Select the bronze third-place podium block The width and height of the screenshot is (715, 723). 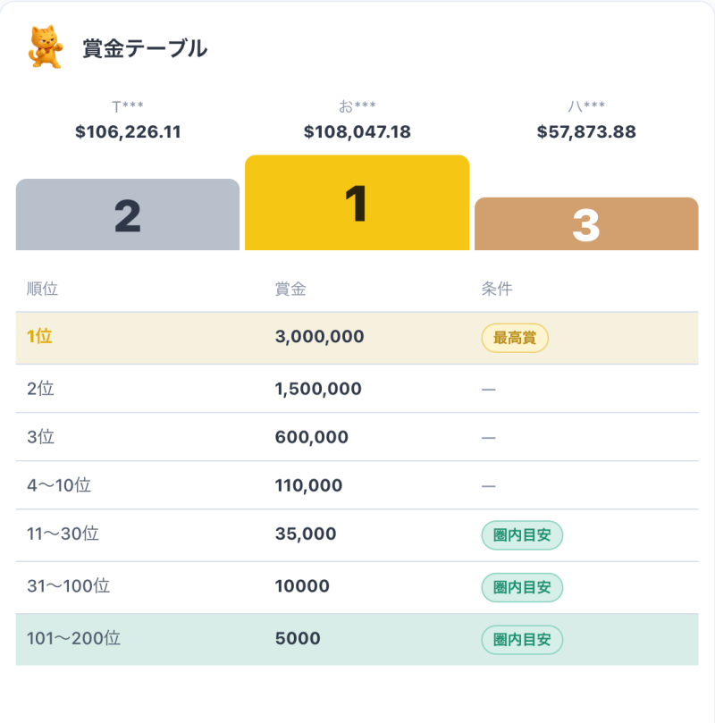[x=586, y=223]
